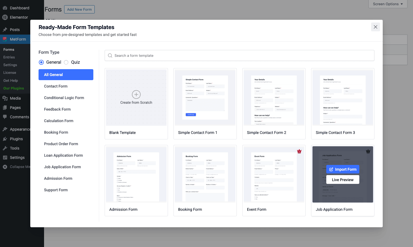Choose the Admission Form category in list
This screenshot has height=247, width=413.
click(58, 178)
